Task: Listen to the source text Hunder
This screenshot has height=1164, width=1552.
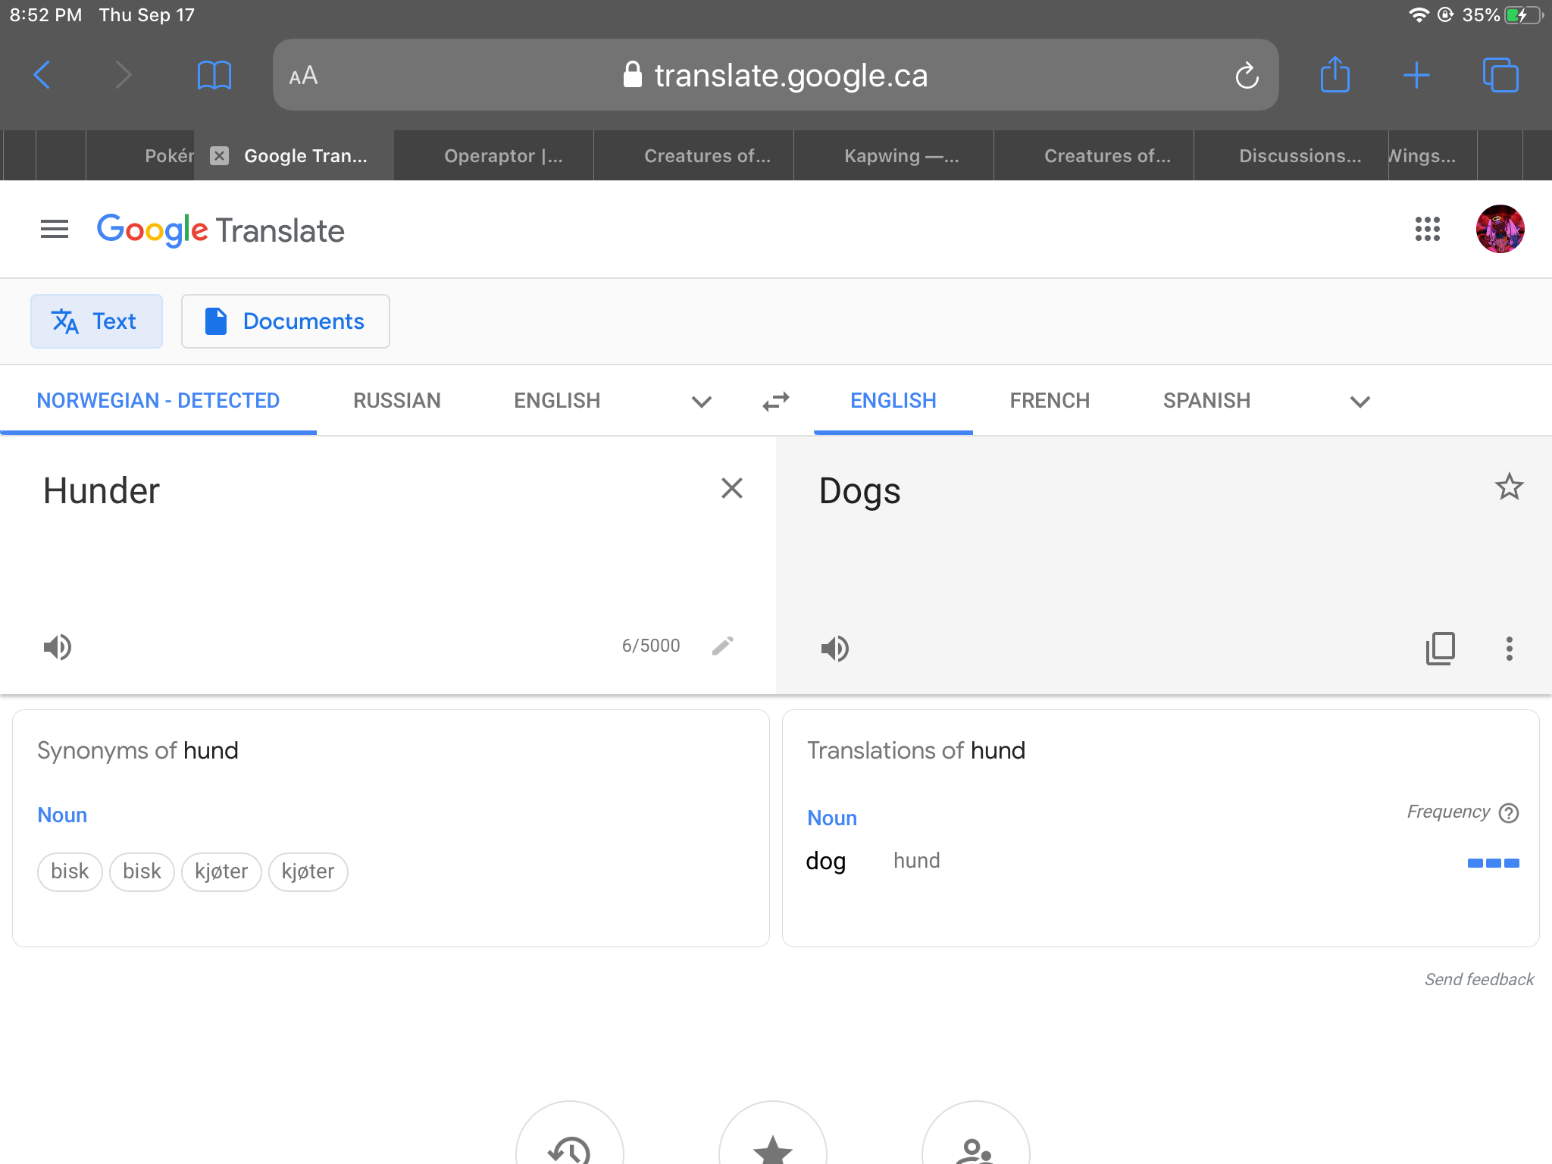Action: [58, 647]
